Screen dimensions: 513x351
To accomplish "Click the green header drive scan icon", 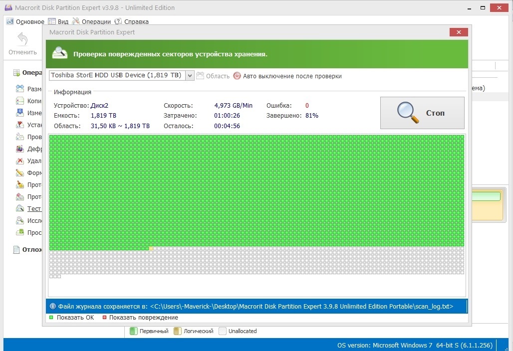I will pyautogui.click(x=60, y=53).
